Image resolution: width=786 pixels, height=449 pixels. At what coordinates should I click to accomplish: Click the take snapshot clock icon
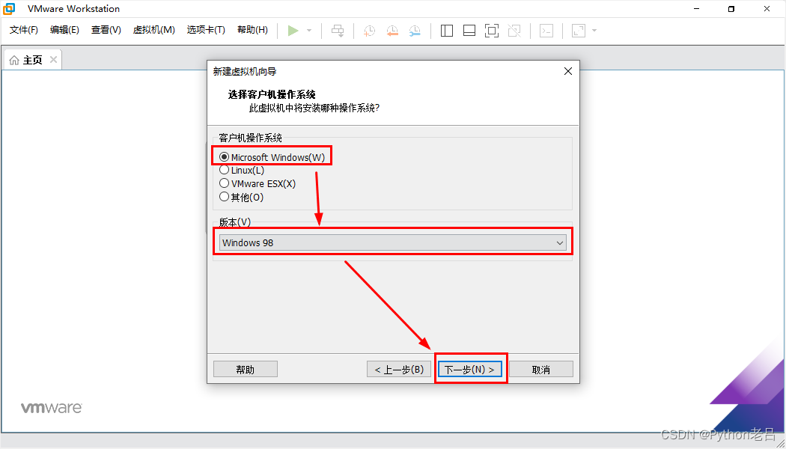click(x=370, y=31)
